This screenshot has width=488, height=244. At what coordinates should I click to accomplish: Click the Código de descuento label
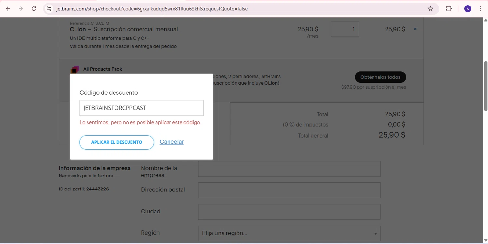click(109, 93)
